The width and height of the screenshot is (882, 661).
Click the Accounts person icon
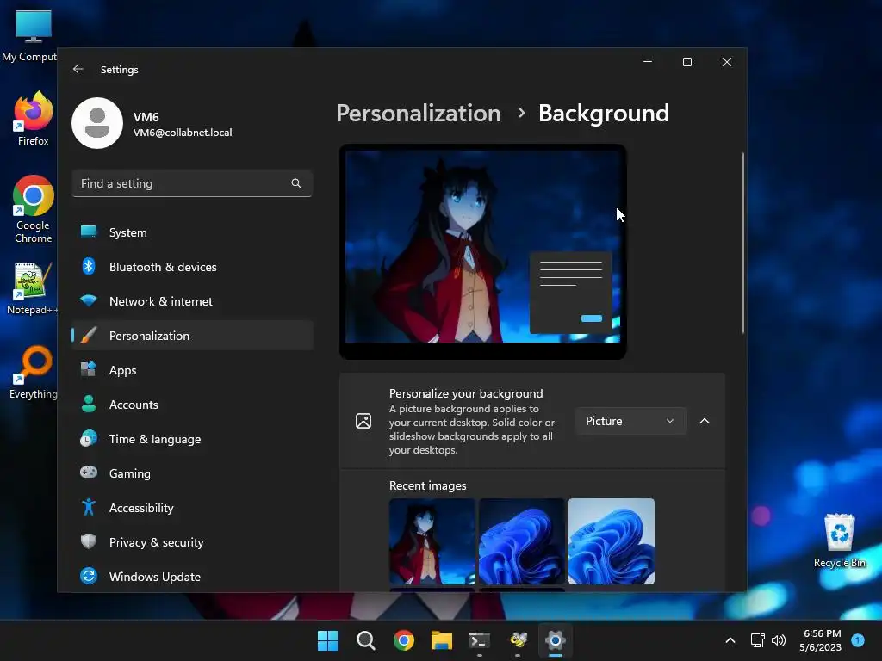tap(89, 404)
